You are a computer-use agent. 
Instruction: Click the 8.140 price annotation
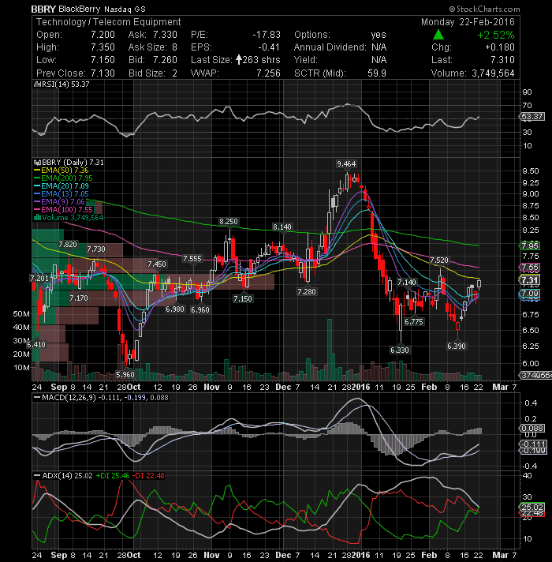coord(282,227)
